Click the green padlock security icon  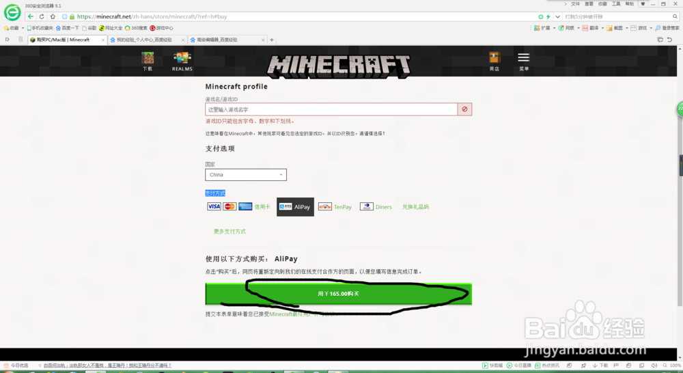tap(72, 16)
